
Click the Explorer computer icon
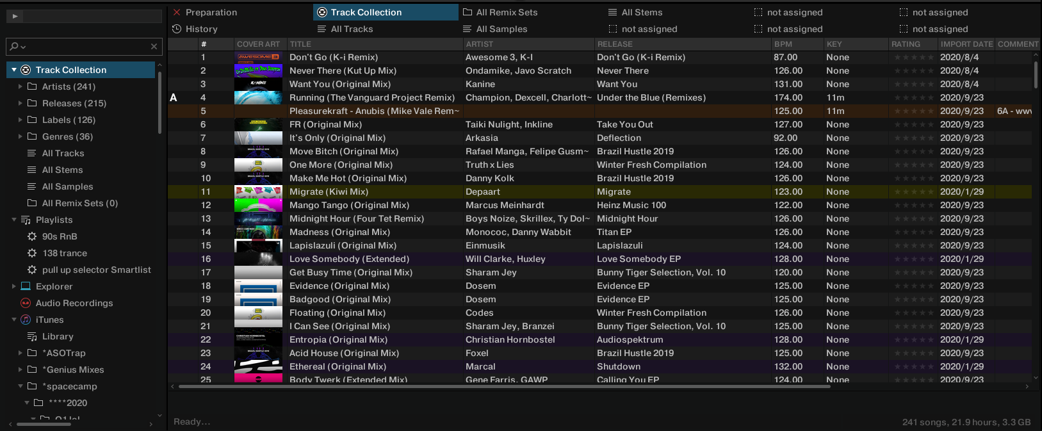pyautogui.click(x=26, y=286)
